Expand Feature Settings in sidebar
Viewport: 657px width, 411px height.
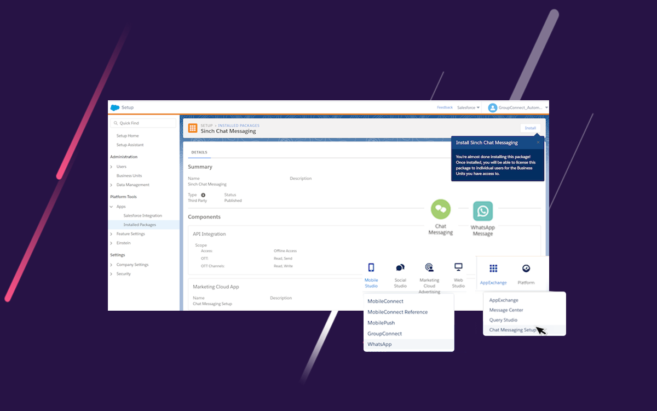(x=111, y=234)
